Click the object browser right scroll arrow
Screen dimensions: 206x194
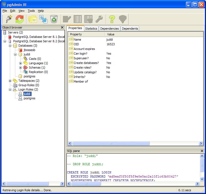pos(62,184)
